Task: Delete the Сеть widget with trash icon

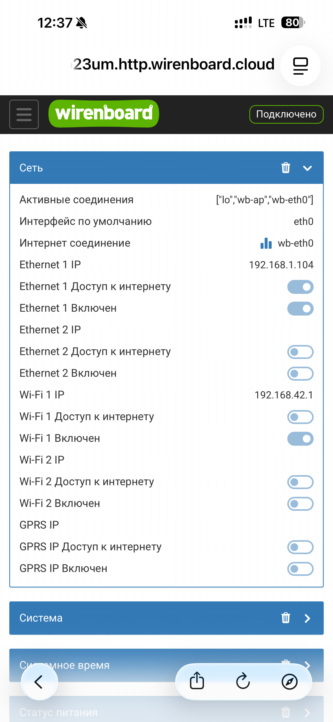Action: (285, 168)
